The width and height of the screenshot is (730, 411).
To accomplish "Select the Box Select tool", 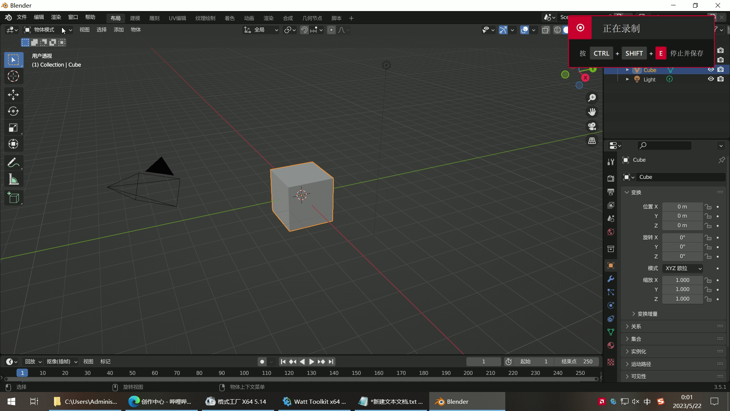I will 13,60.
